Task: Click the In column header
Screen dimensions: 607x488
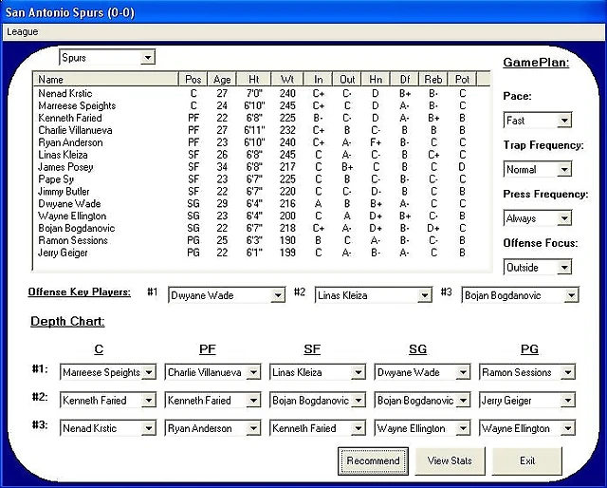Action: 319,79
